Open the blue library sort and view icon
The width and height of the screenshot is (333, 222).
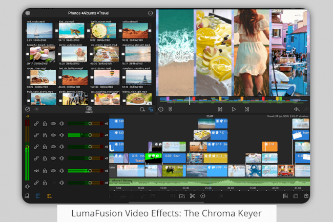click(151, 109)
